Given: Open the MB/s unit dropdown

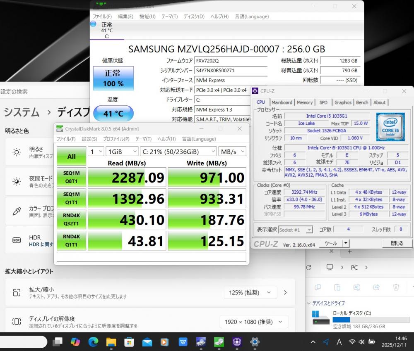Looking at the screenshot, I should [232, 152].
